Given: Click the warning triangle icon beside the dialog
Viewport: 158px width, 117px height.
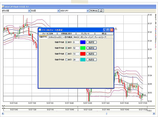Looking at the screenshot, I should click(116, 29).
